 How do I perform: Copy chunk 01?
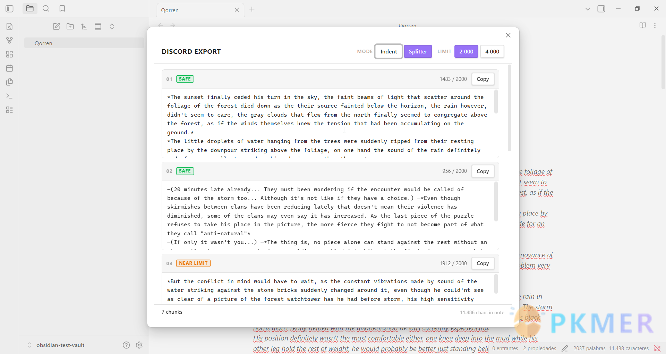(x=483, y=79)
